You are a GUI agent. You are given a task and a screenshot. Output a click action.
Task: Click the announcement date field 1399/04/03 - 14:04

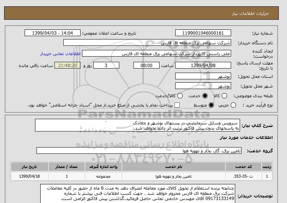coord(53,33)
